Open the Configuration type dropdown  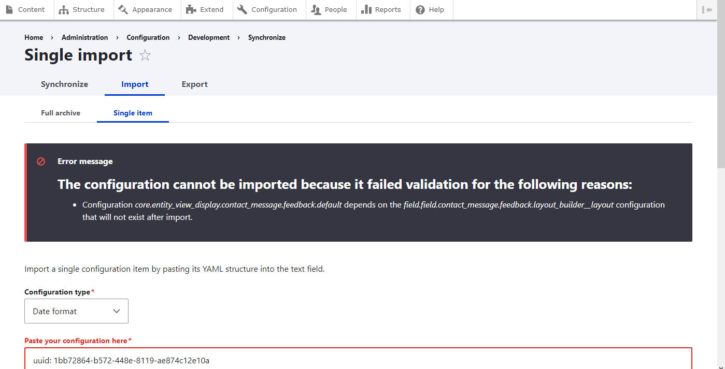[76, 311]
